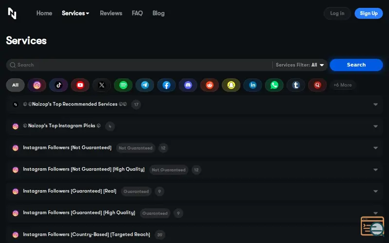Click Naizop's Top Instagram Picks title
This screenshot has width=389, height=243.
point(62,126)
